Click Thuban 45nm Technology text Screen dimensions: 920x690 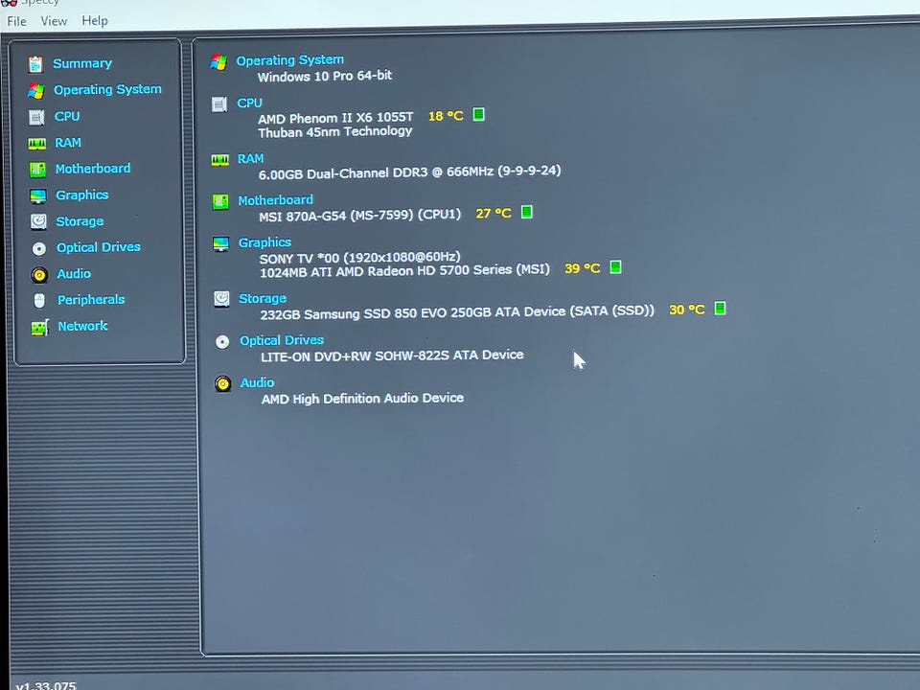coord(335,132)
